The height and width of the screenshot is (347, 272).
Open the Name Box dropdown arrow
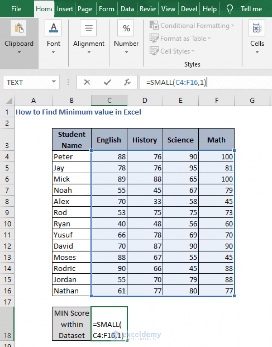[x=54, y=82]
